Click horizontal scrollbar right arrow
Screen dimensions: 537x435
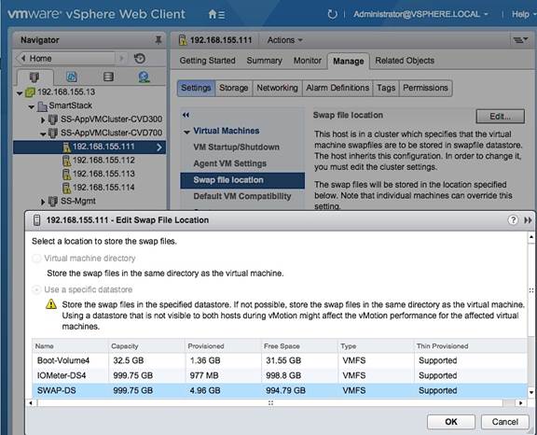[521, 403]
